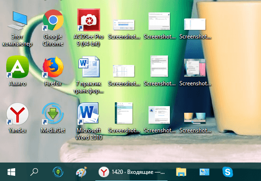Select the Этот компьютер desktop icon
The image size is (261, 181).
[x=17, y=28]
